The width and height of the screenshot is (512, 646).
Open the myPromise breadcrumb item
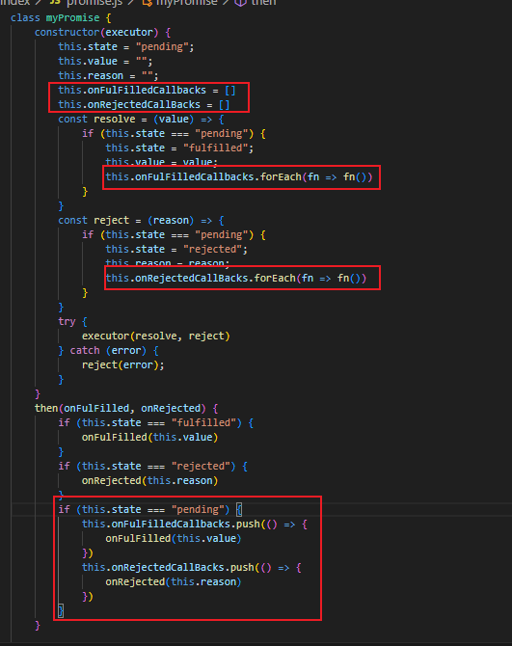[x=187, y=3]
